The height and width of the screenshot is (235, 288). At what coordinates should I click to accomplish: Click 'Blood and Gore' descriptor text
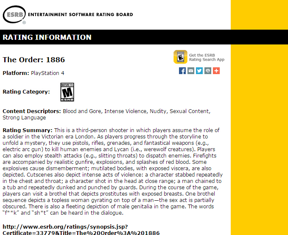(82, 111)
